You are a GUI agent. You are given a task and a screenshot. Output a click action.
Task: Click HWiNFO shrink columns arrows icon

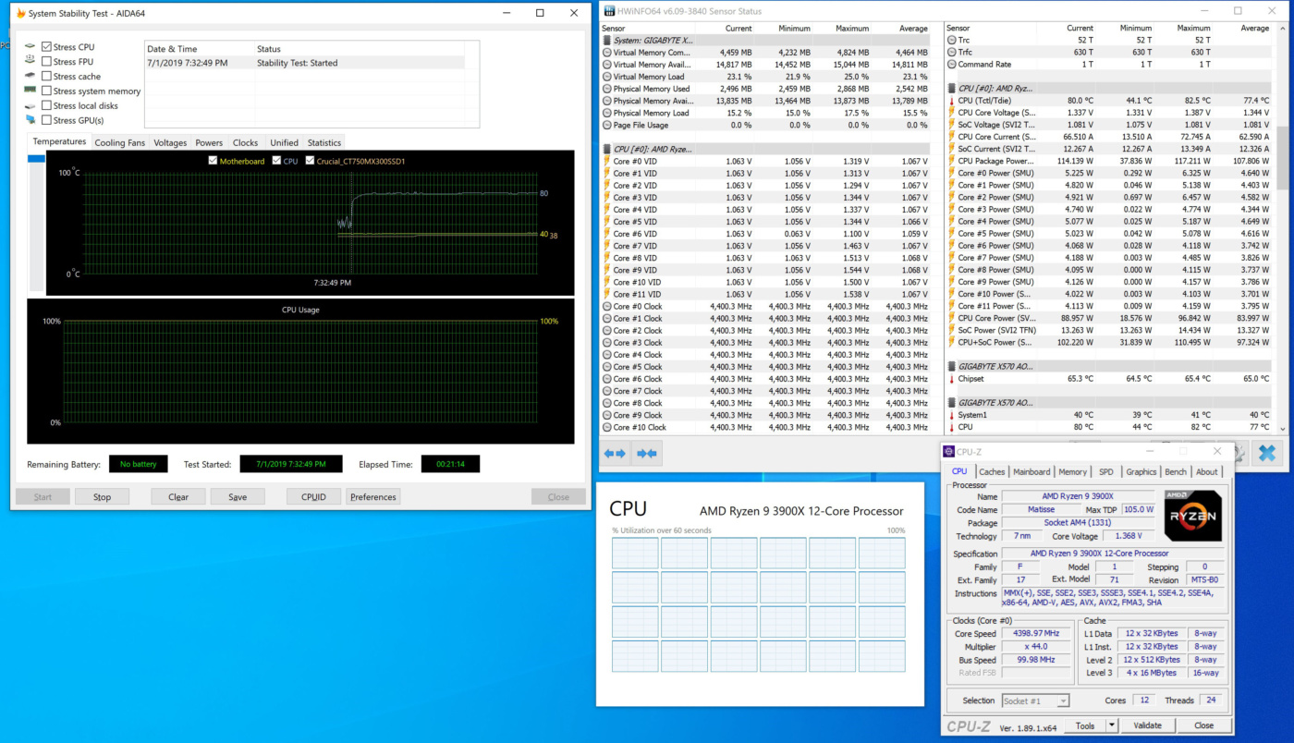(x=647, y=453)
